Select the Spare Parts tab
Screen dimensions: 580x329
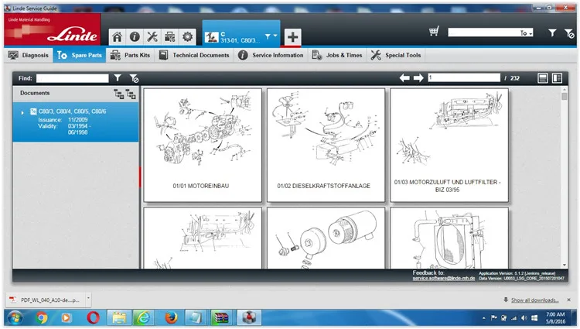80,55
